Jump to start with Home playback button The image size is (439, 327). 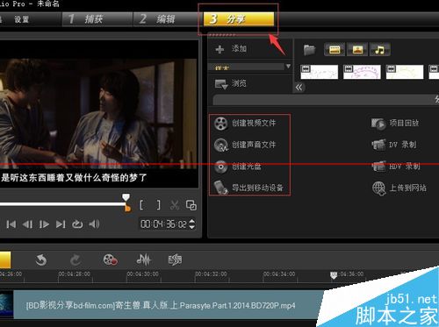point(11,224)
